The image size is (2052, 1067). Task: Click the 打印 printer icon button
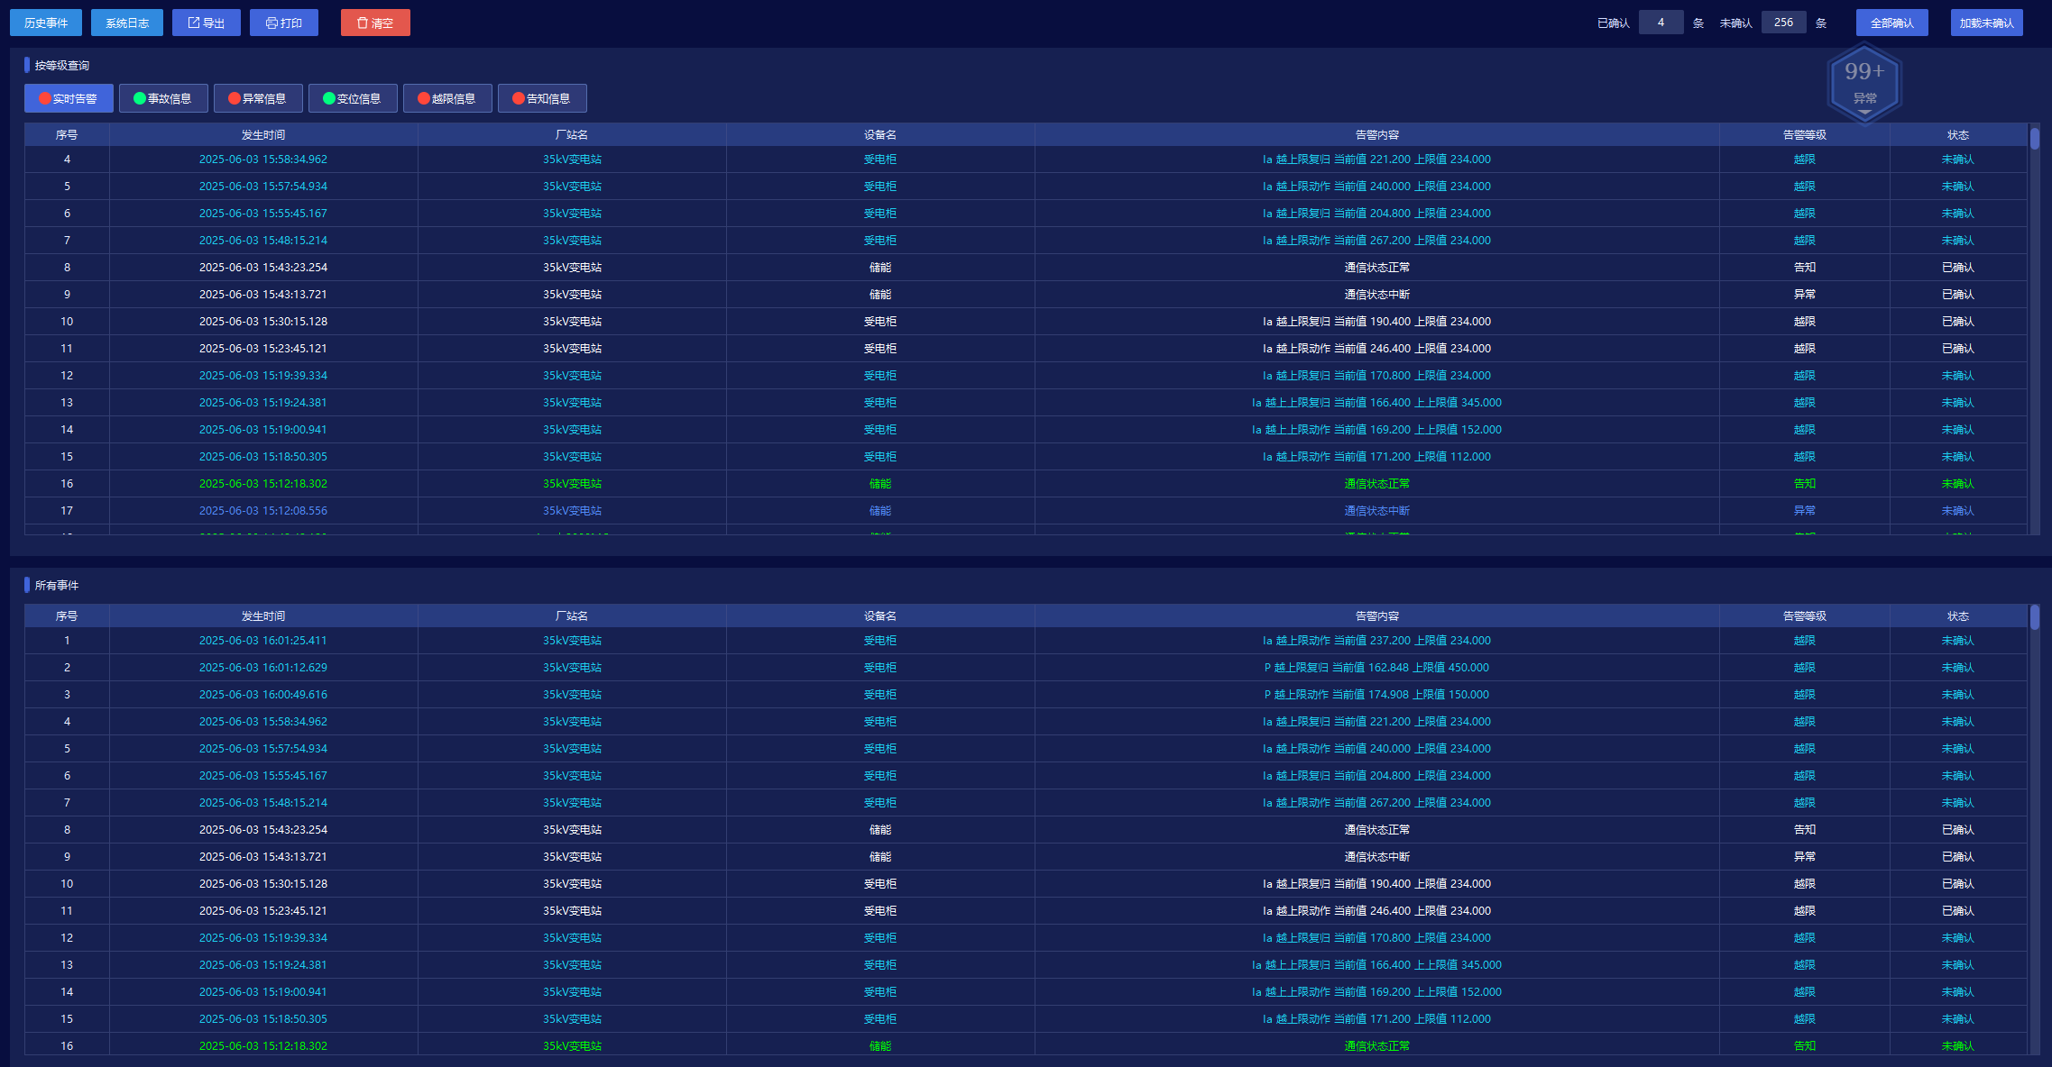[283, 23]
